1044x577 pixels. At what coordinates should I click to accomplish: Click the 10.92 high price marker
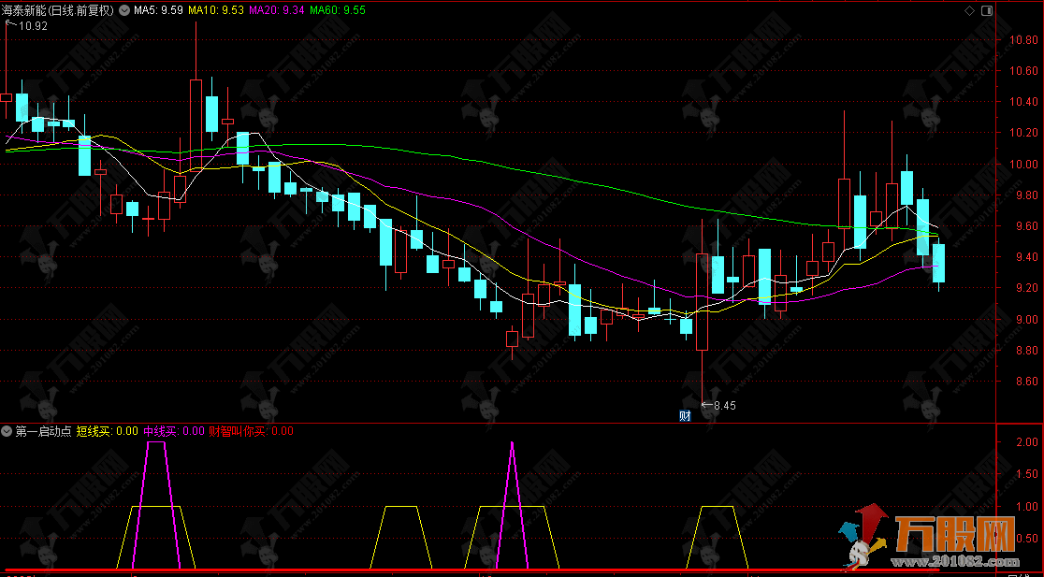tap(33, 26)
